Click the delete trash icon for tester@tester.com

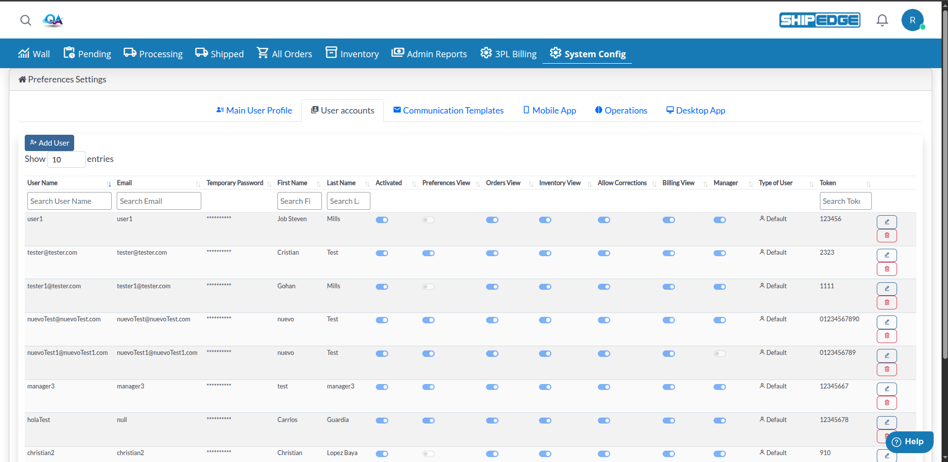pyautogui.click(x=887, y=269)
